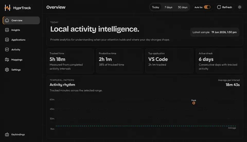This screenshot has width=247, height=142.
Task: Open the Activity label in sidebar
Action: (16, 50)
